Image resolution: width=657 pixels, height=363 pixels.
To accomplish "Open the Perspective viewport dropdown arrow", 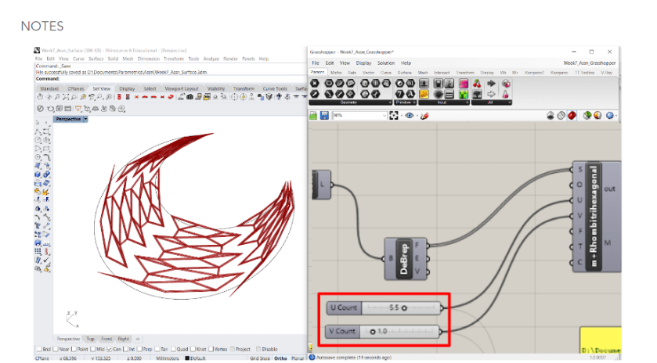I will (x=85, y=120).
